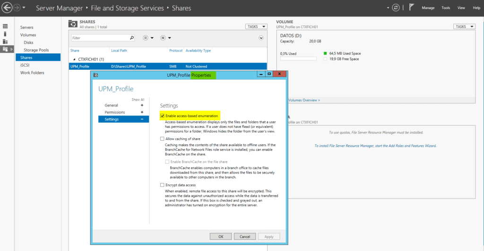Minimize the UPM_Profile Properties dialog
This screenshot has height=251, width=484.
261,74
